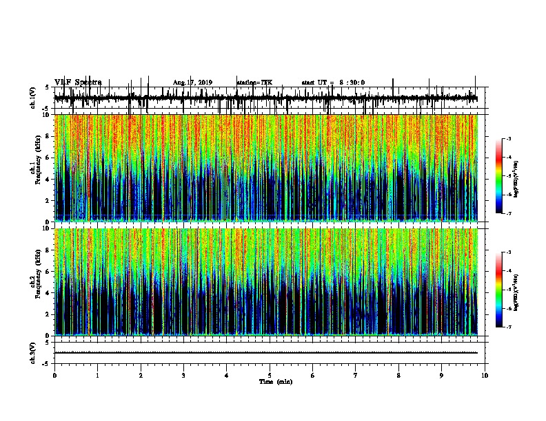546x421 pixels.
Task: Click the "-3" label on ch.1 colorbar
Action: (x=508, y=139)
